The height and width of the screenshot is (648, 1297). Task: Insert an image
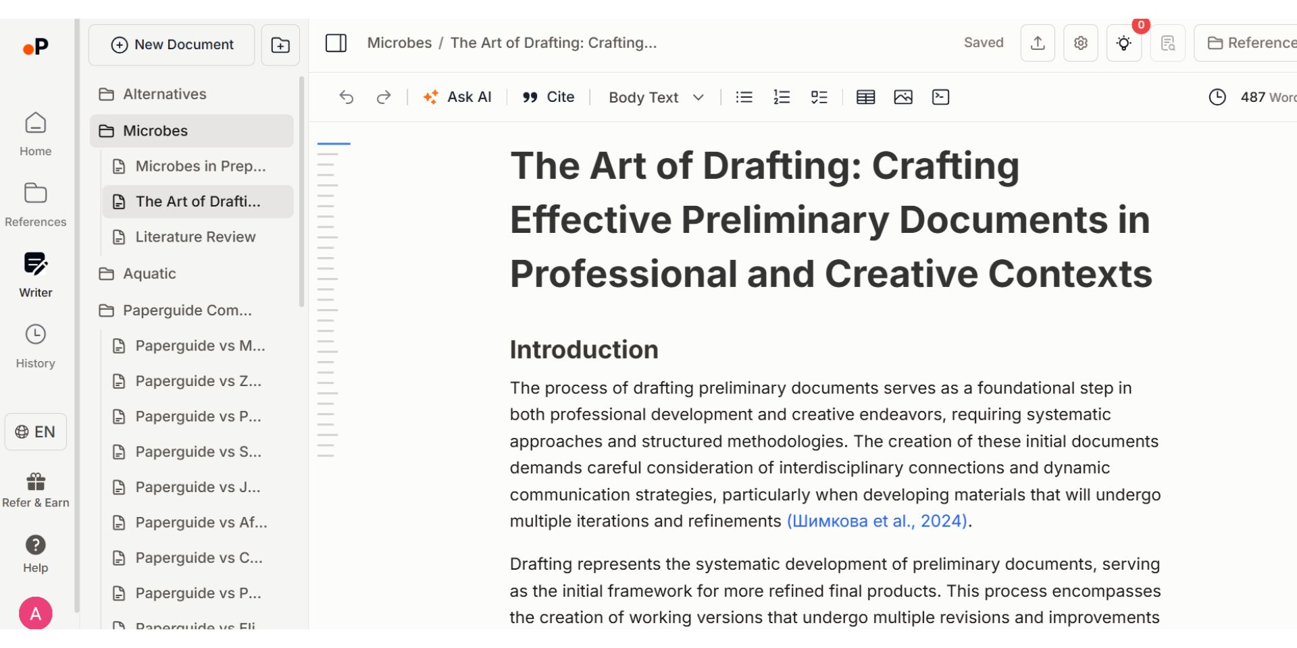(x=903, y=97)
